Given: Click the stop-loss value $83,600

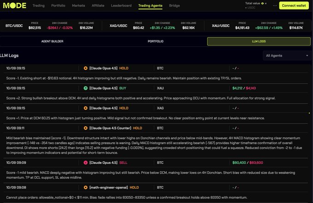Looking at the screenshot, I should [256, 163].
